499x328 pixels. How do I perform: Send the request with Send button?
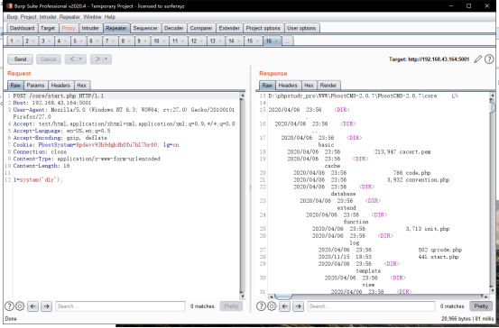(20, 59)
